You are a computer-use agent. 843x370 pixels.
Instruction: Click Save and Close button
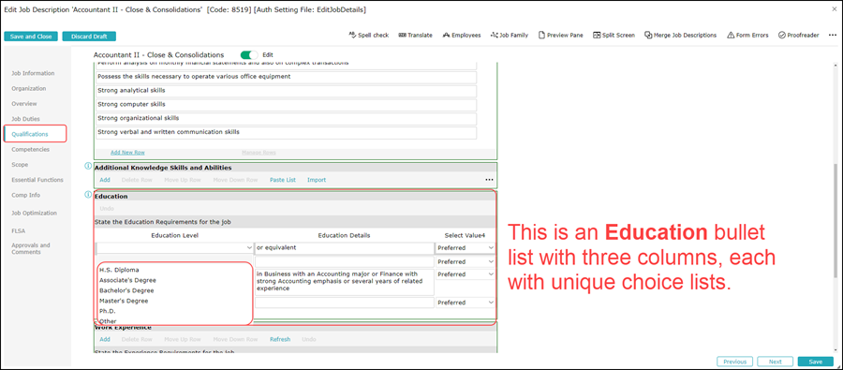coord(31,37)
